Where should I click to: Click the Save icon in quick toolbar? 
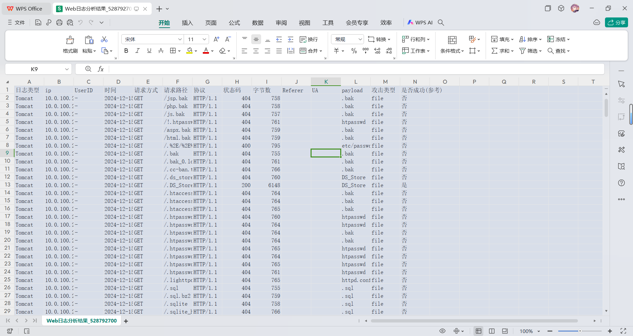point(38,22)
